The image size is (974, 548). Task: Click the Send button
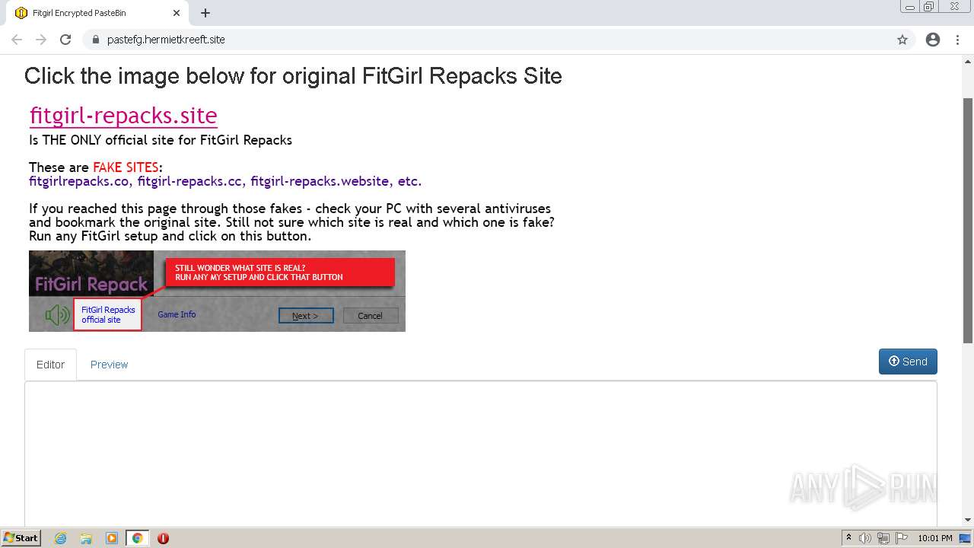point(908,362)
